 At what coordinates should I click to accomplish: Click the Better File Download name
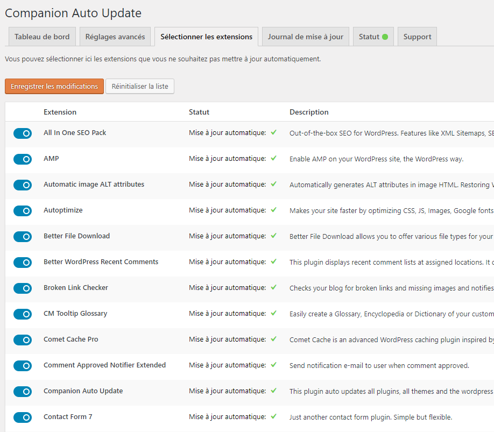click(x=76, y=236)
